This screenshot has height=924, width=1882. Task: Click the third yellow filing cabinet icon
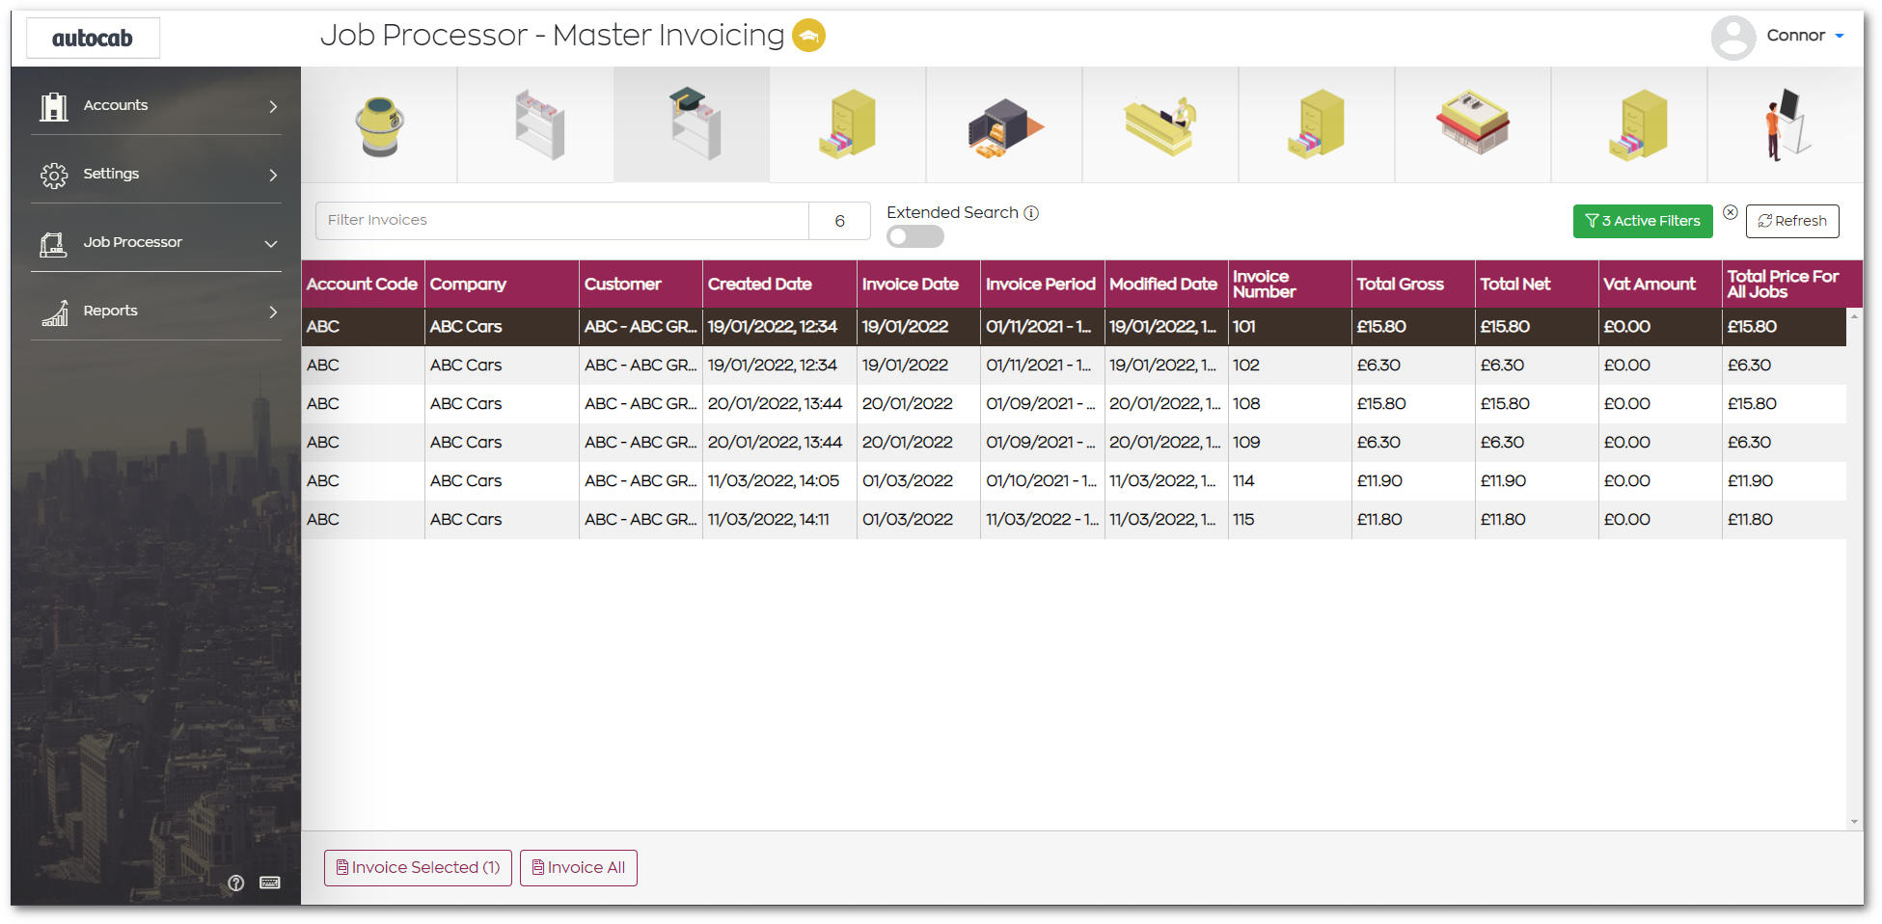[x=1638, y=123]
